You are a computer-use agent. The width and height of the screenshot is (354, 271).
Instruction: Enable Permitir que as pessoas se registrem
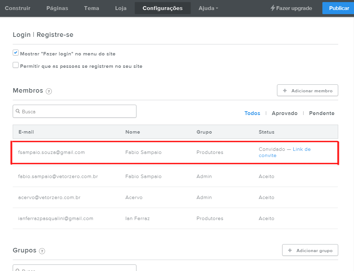pos(15,65)
